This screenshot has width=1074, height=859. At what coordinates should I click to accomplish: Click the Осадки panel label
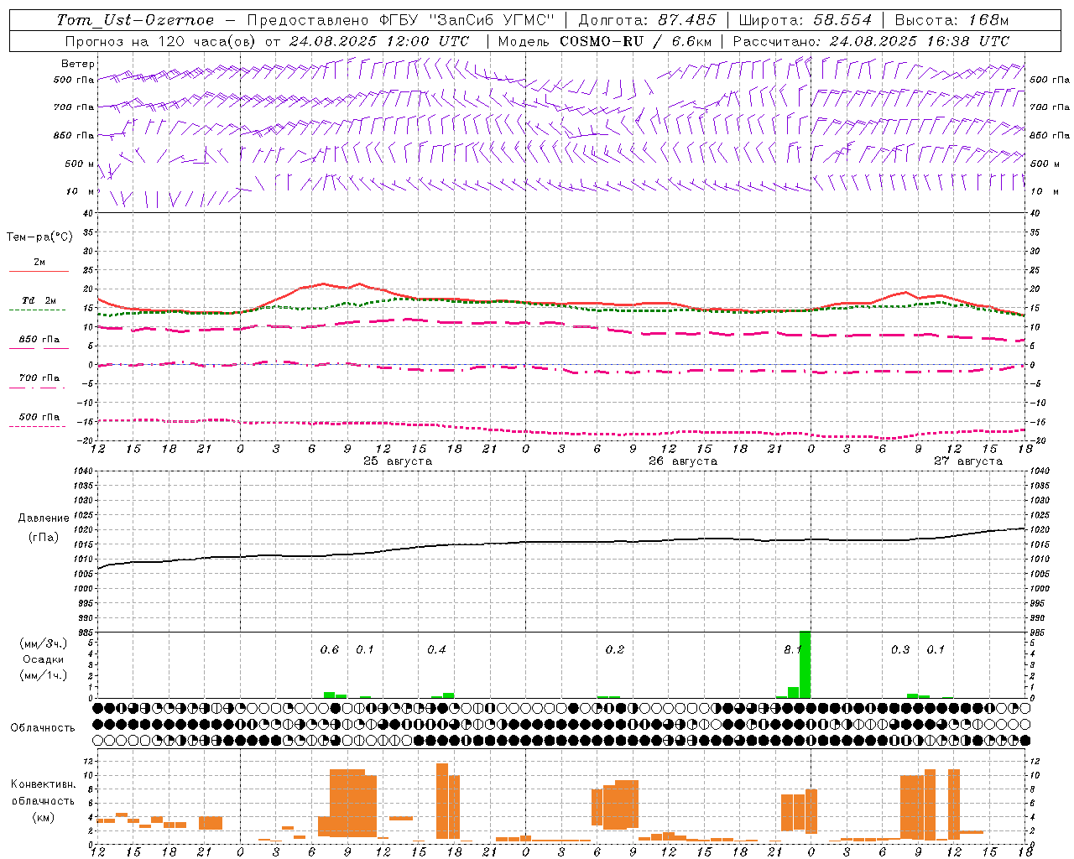coord(43,659)
